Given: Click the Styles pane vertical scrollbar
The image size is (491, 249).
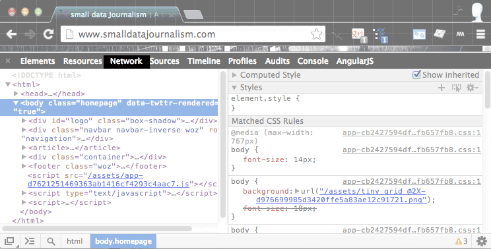Looking at the screenshot, I should (488, 90).
